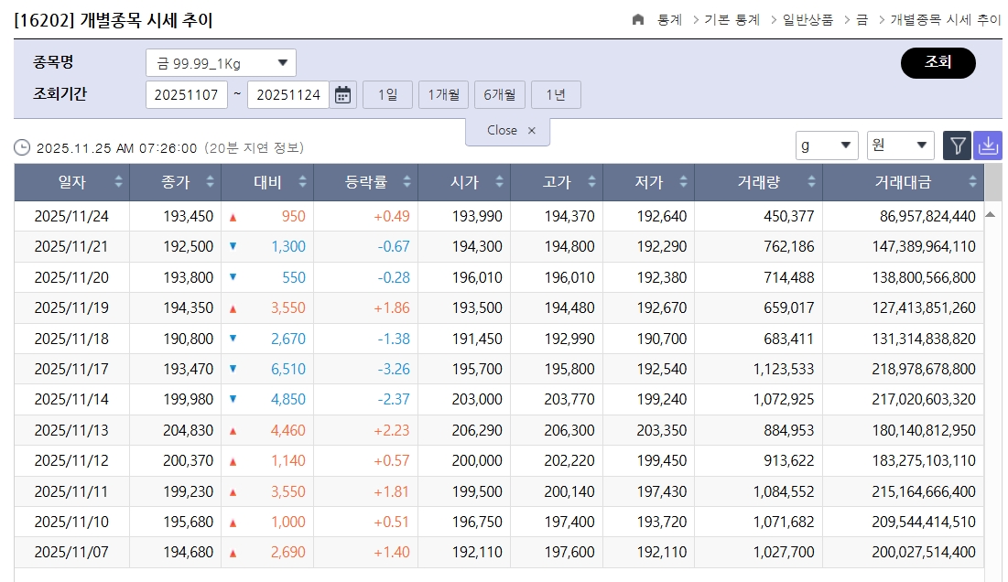Viewport: 1008px width, 582px height.
Task: Sort the table by 거래량 column
Action: [x=812, y=182]
